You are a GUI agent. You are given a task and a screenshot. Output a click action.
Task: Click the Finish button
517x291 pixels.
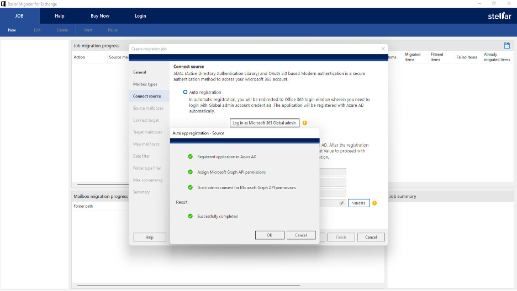pos(341,237)
